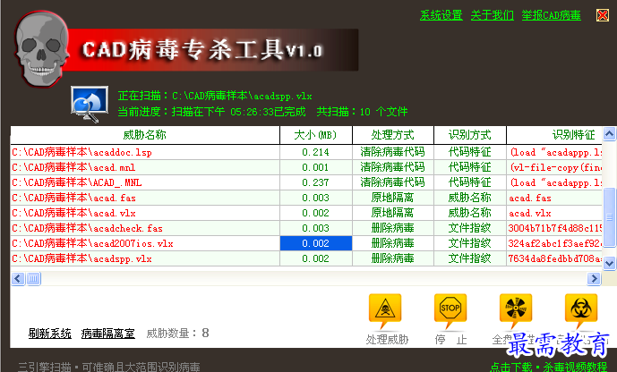This screenshot has height=372, width=617.
Task: Click the skull logo icon
Action: [41, 49]
